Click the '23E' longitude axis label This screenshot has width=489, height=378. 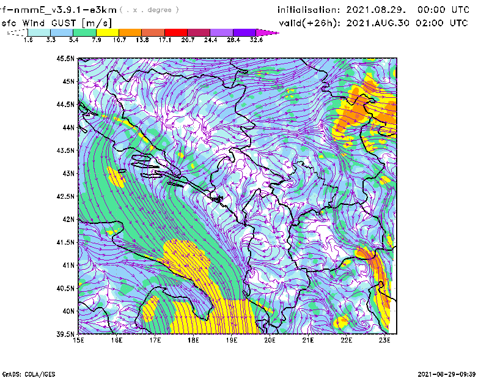384,340
